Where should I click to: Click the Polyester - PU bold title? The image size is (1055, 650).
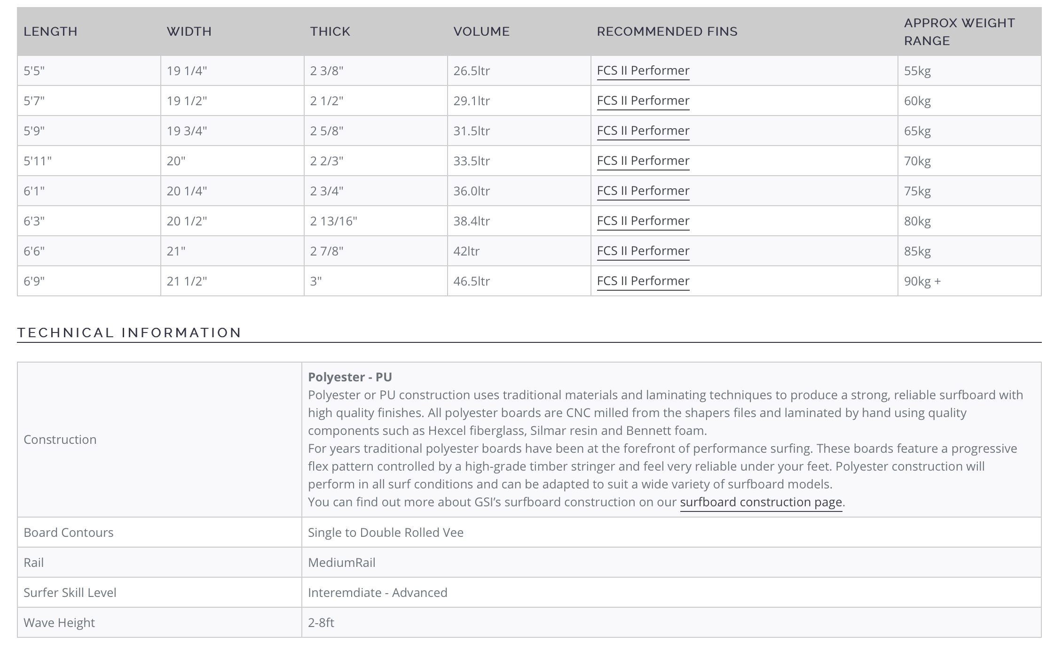(x=350, y=377)
